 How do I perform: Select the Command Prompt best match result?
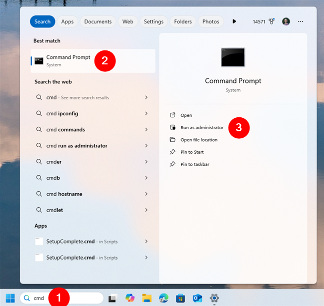tap(93, 61)
